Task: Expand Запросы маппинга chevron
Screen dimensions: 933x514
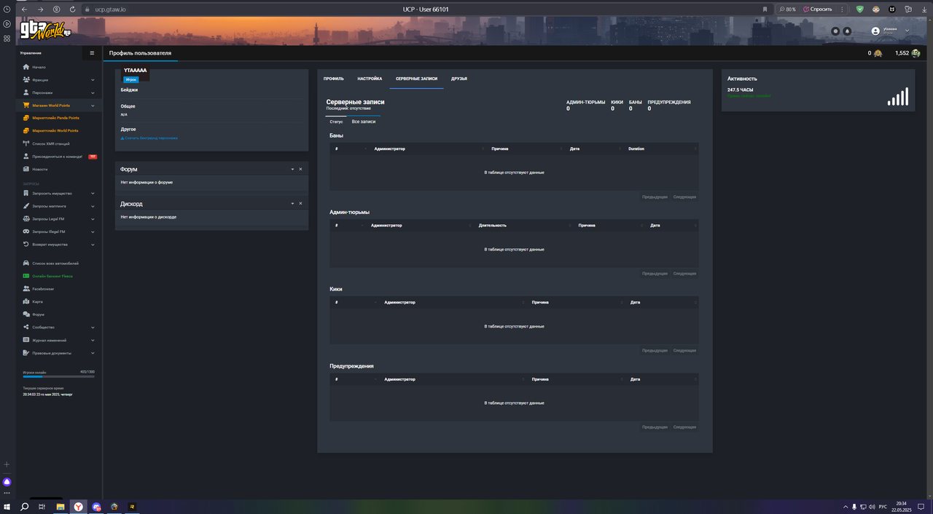Action: 93,207
